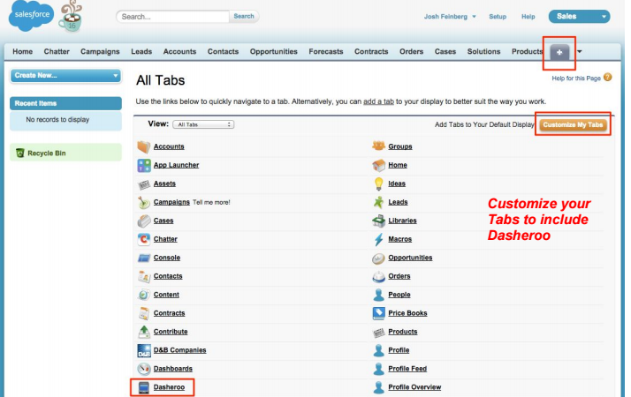Click the Products icon in the list
Viewport: 631px width, 397px height.
(378, 333)
